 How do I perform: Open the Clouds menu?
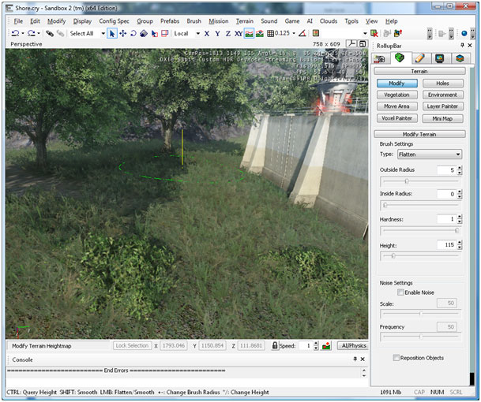pyautogui.click(x=329, y=21)
